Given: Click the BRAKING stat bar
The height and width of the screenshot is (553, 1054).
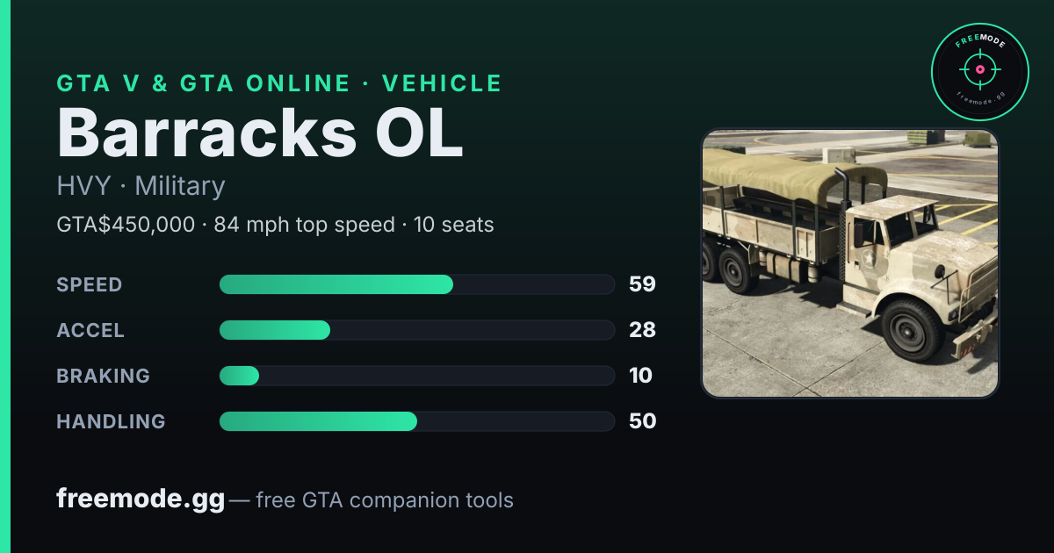Looking at the screenshot, I should (416, 376).
